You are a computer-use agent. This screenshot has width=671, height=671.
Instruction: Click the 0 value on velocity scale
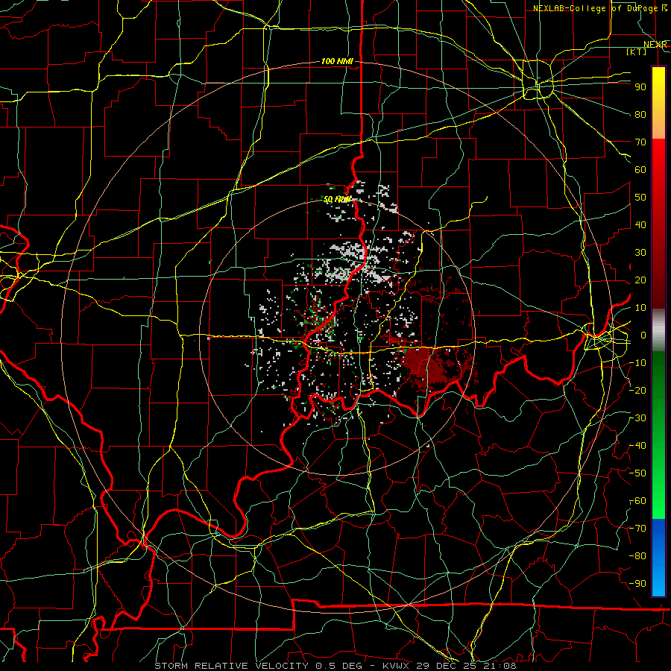[643, 335]
